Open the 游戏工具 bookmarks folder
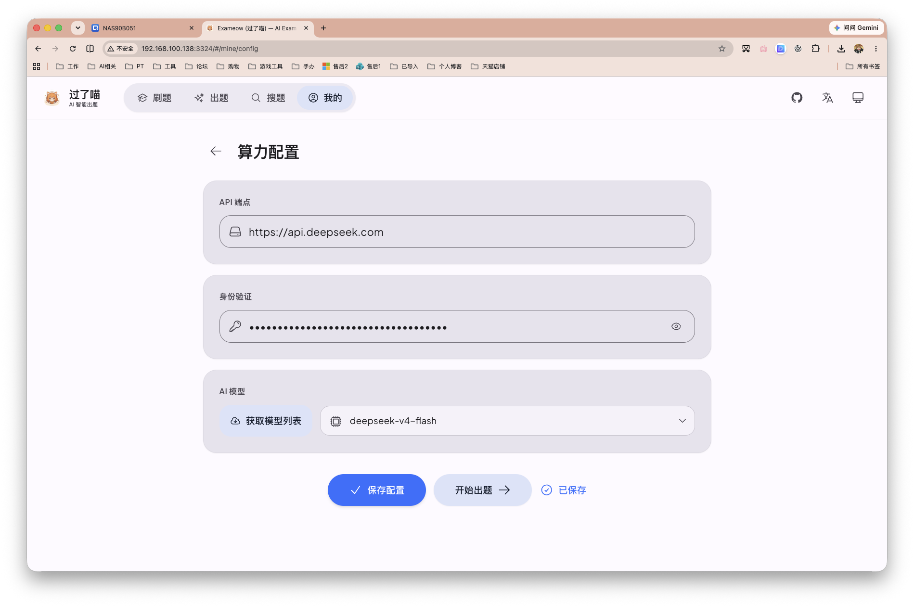Image resolution: width=914 pixels, height=607 pixels. pos(266,66)
